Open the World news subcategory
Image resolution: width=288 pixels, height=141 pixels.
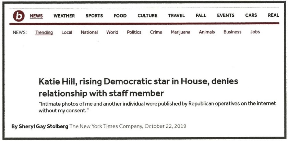click(x=112, y=33)
